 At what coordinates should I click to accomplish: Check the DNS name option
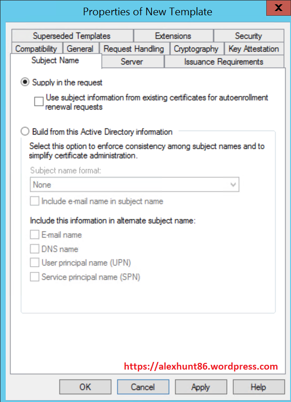(35, 249)
